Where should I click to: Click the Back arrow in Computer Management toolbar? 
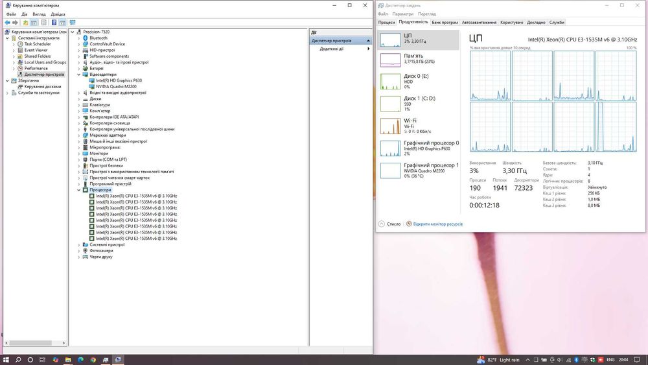pyautogui.click(x=7, y=23)
